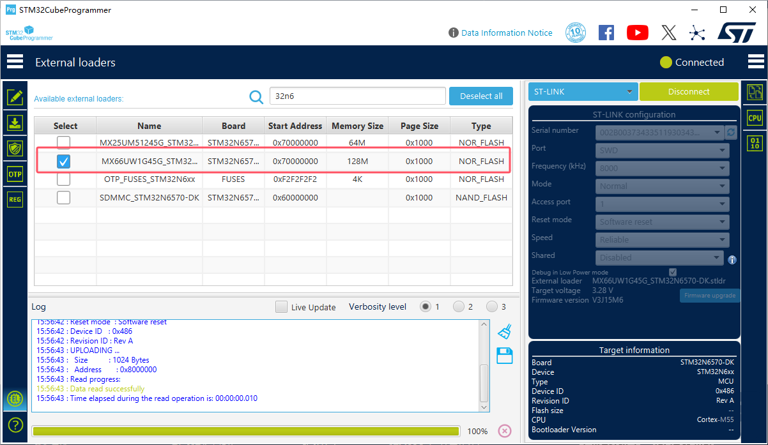Open the Port SWD dropdown
Image resolution: width=768 pixels, height=445 pixels.
pyautogui.click(x=663, y=150)
